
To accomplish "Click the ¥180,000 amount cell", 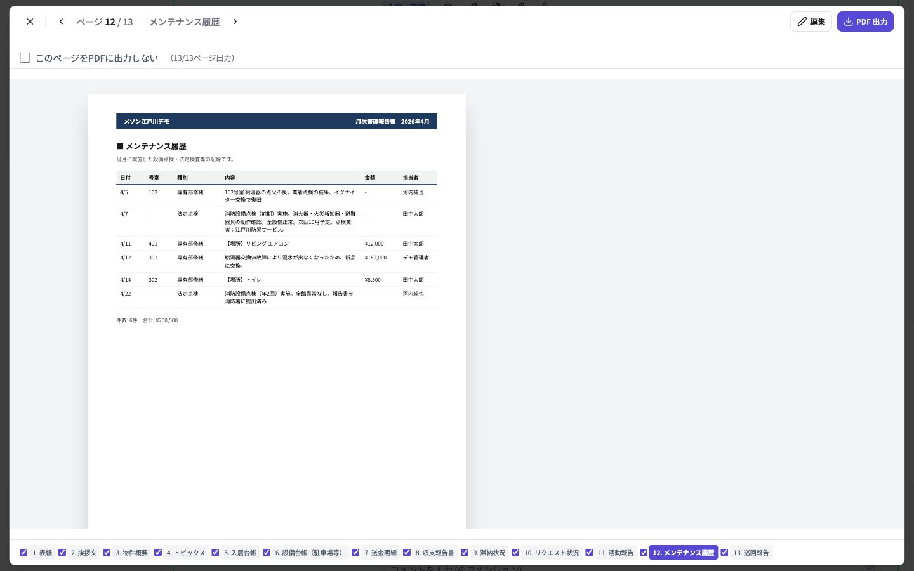I will tap(376, 258).
